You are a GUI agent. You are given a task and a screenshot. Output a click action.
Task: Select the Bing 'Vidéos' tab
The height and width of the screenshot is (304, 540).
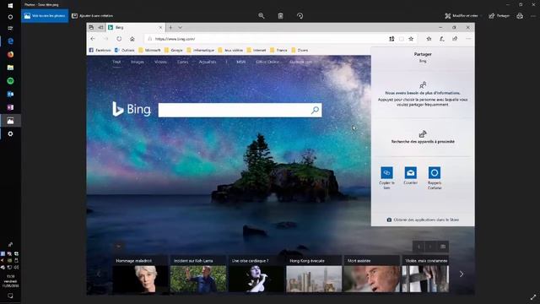(160, 62)
